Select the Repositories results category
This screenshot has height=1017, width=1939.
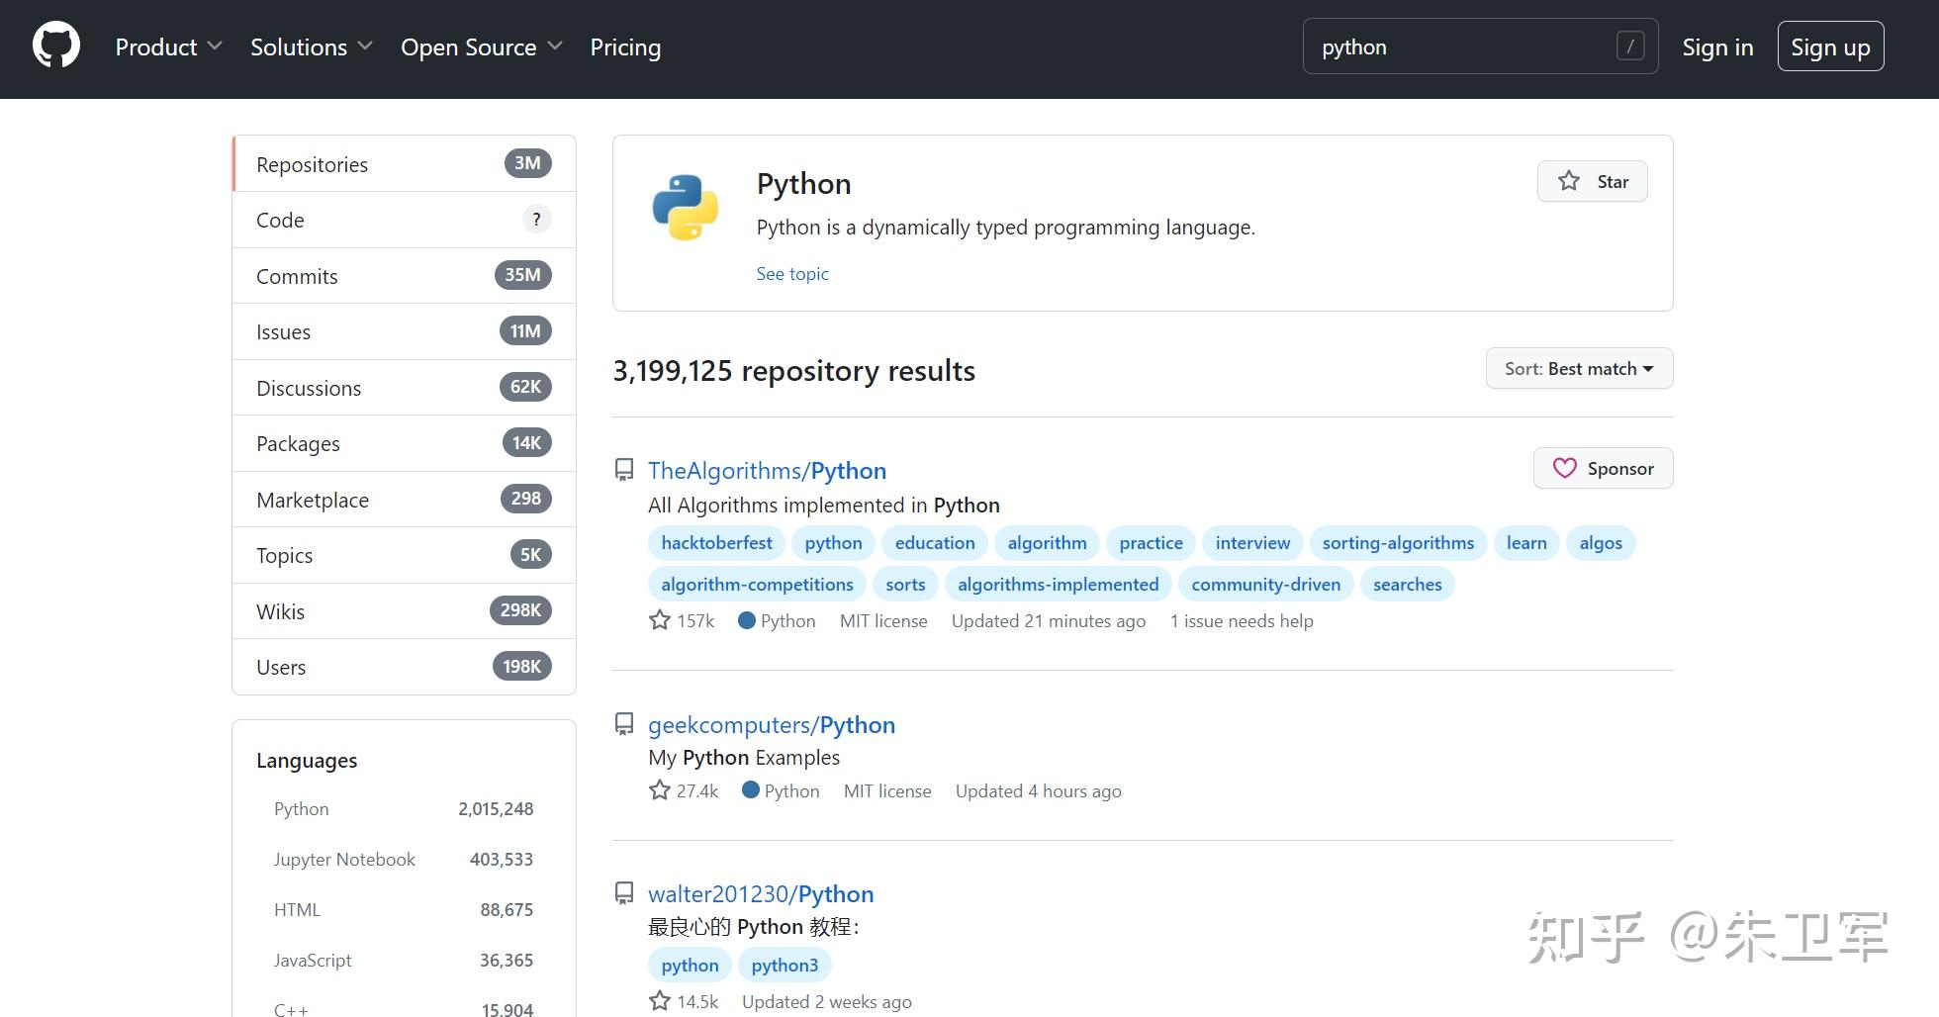404,164
